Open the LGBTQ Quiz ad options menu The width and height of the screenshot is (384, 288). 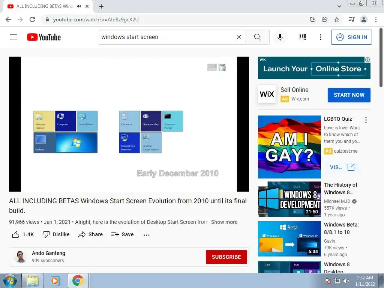tap(366, 120)
